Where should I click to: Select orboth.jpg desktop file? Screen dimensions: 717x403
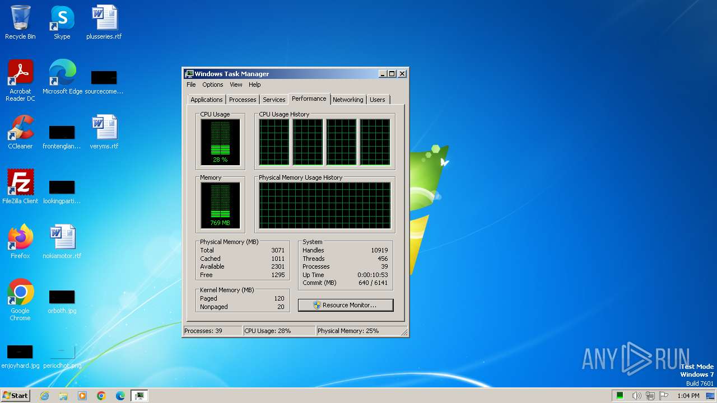(x=62, y=301)
